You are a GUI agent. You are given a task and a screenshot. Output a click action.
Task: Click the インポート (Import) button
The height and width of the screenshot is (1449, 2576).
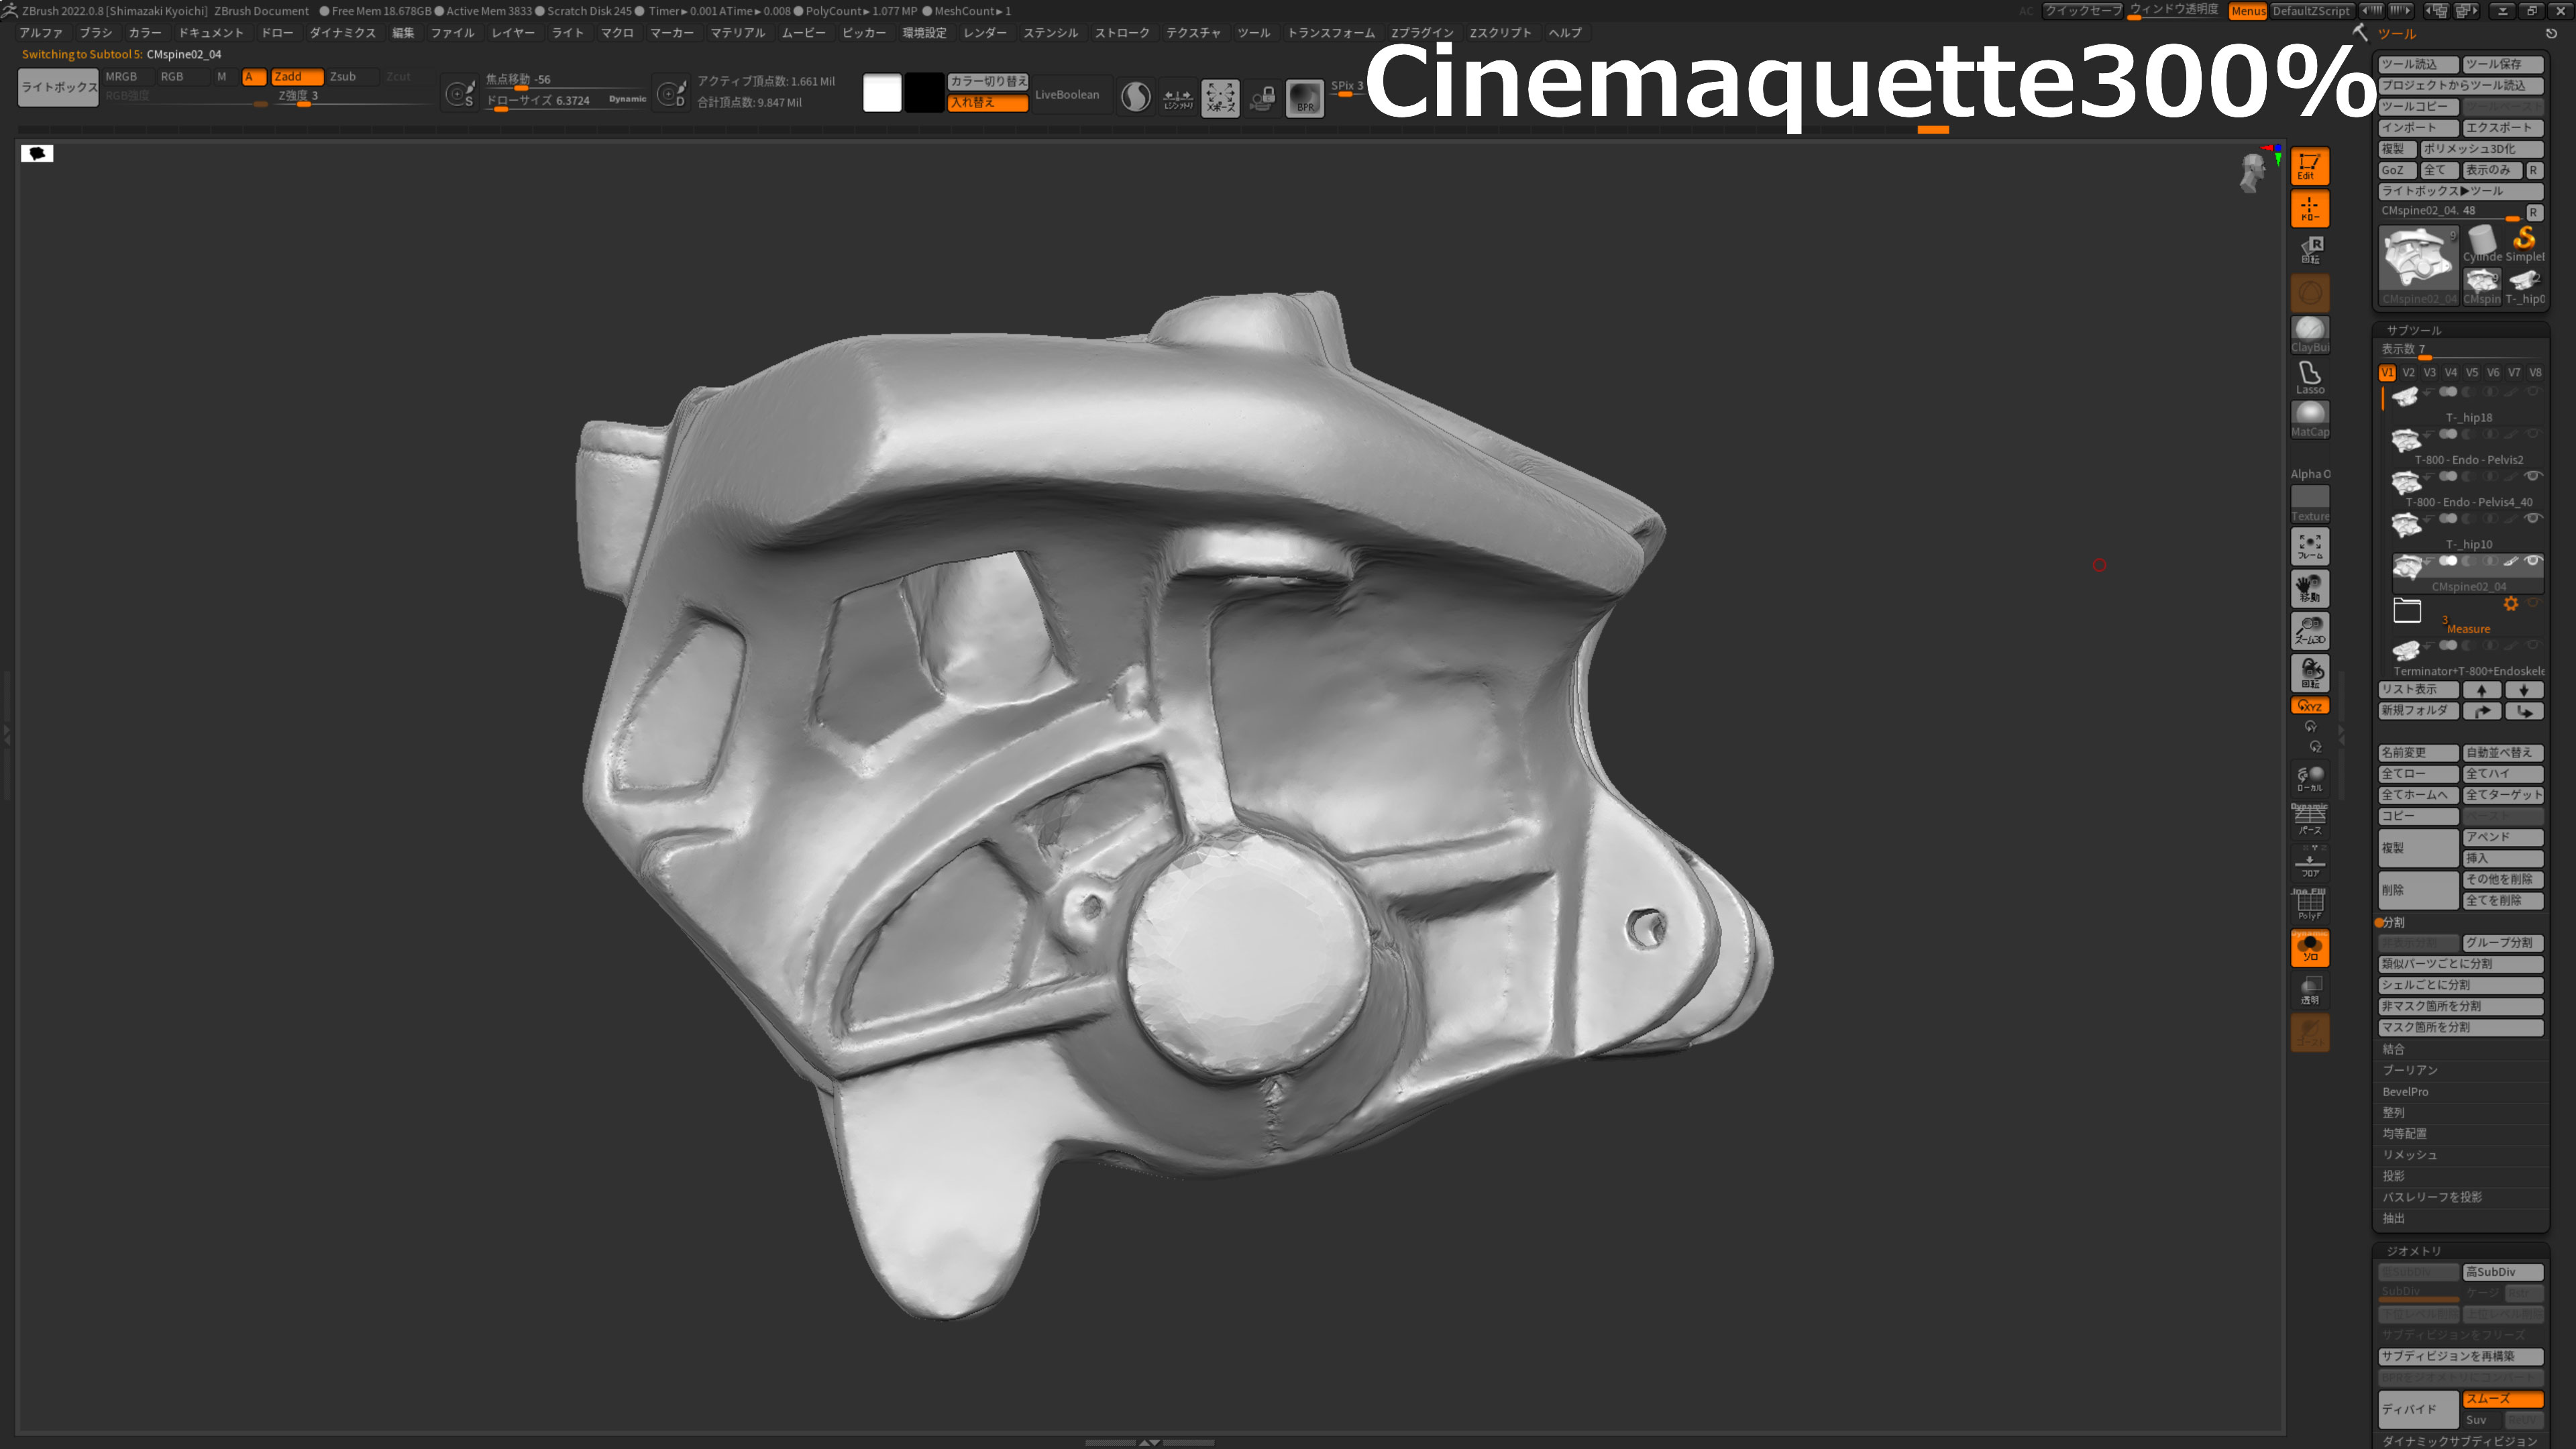[2417, 128]
